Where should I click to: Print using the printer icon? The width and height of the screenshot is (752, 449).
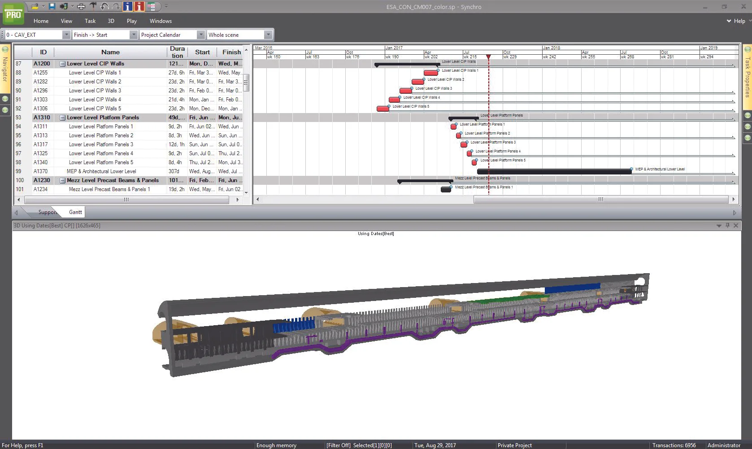click(81, 6)
